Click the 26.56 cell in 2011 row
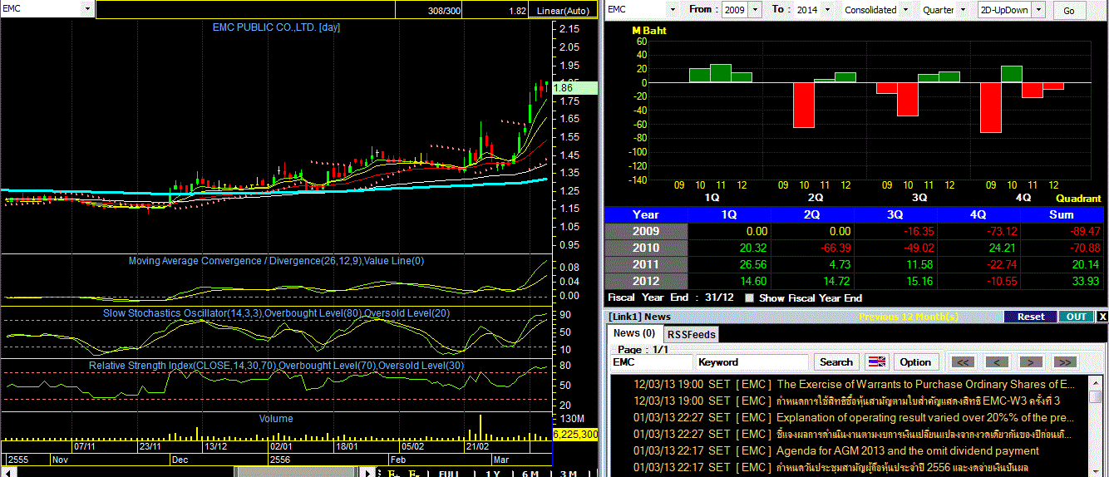Screen dimensions: 1109x477 (x=729, y=264)
